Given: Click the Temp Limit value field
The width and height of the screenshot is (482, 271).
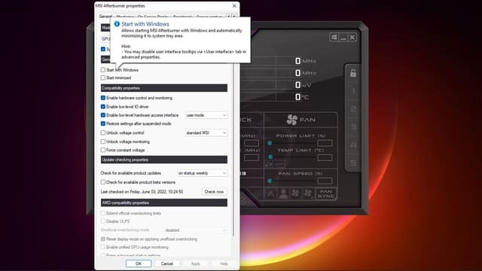Looking at the screenshot, I should (325, 157).
